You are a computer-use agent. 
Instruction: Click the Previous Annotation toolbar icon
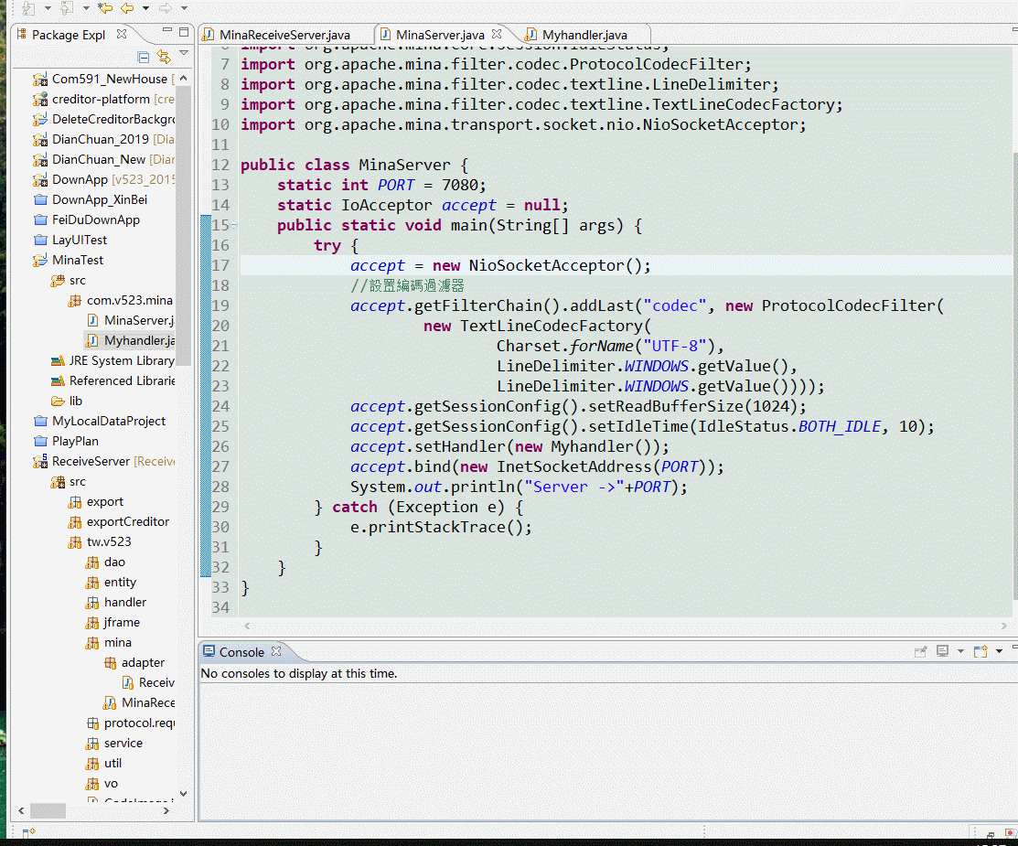tap(67, 8)
